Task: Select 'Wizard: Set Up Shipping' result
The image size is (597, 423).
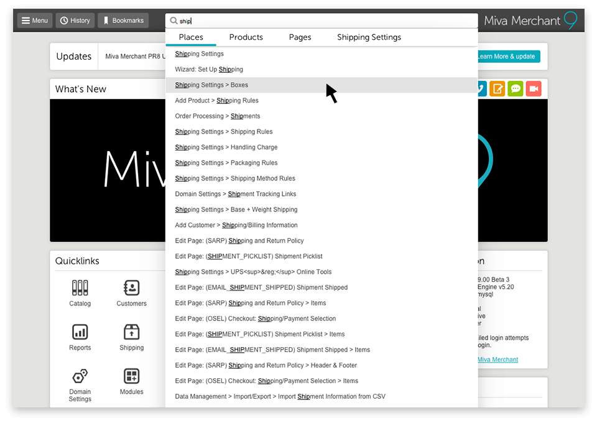Action: pyautogui.click(x=322, y=69)
